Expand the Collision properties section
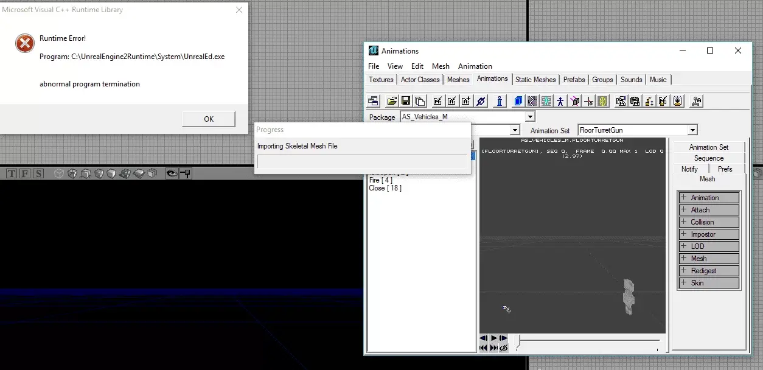The width and height of the screenshot is (763, 370). pyautogui.click(x=709, y=222)
